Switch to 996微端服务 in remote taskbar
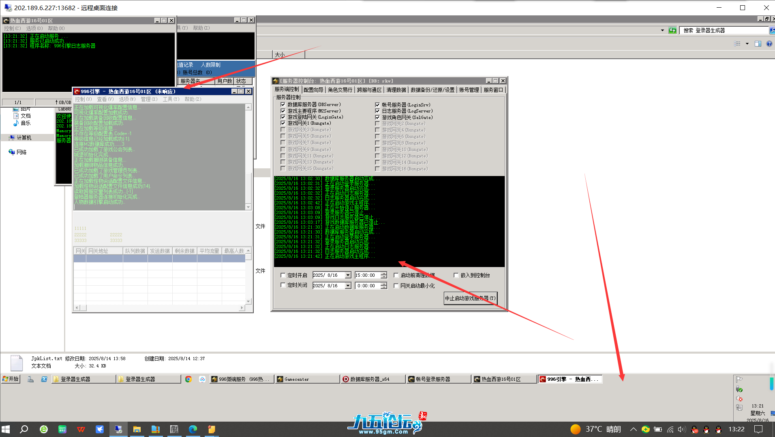Screen dimensions: 775x437 click(x=242, y=379)
